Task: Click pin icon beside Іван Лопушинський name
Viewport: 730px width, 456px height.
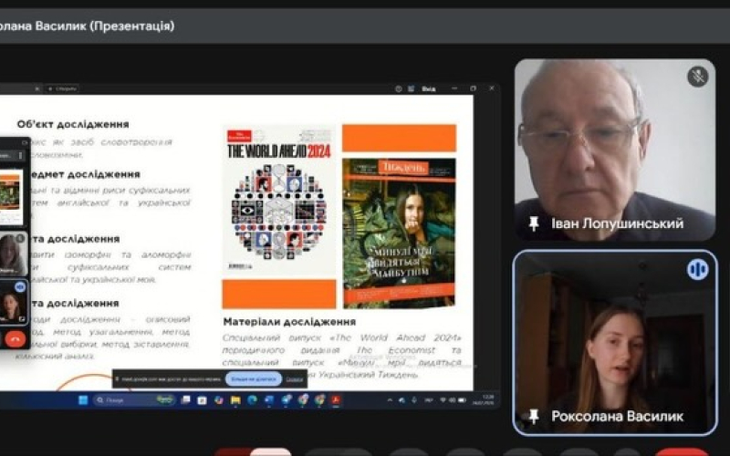Action: click(x=534, y=223)
